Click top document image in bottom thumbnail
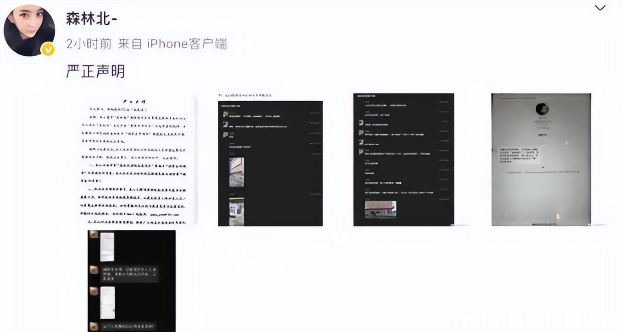622x332 pixels. coord(107,247)
